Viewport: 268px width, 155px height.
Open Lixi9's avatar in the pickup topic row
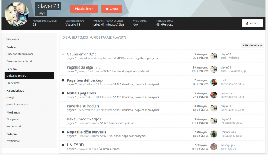click(214, 82)
